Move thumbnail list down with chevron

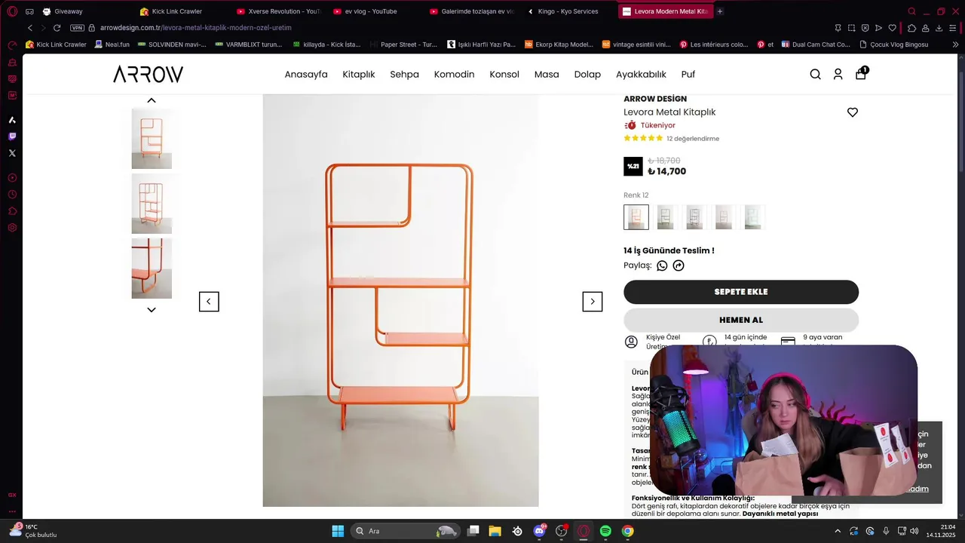[152, 310]
